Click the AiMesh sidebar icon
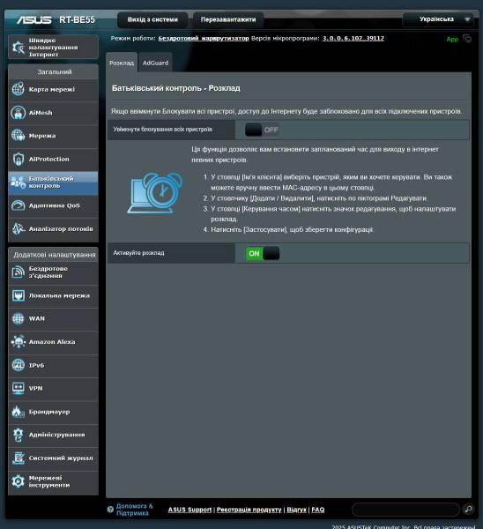 (x=19, y=113)
